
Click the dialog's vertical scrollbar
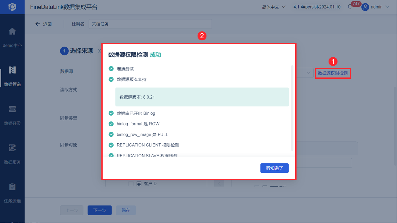(292, 108)
